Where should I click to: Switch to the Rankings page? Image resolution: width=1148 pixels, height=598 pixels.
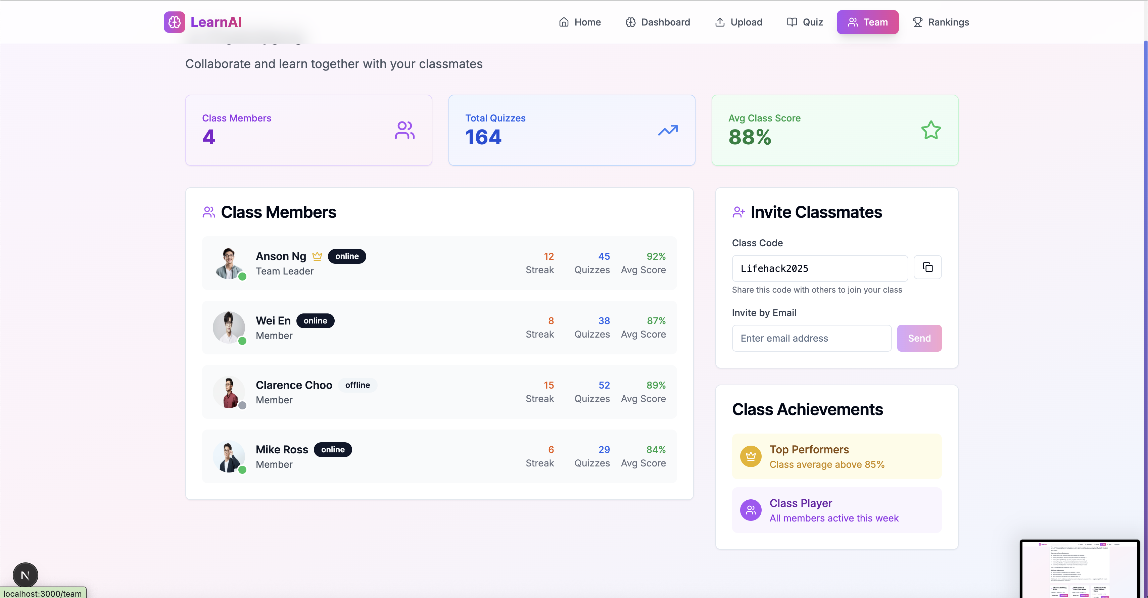(x=941, y=22)
